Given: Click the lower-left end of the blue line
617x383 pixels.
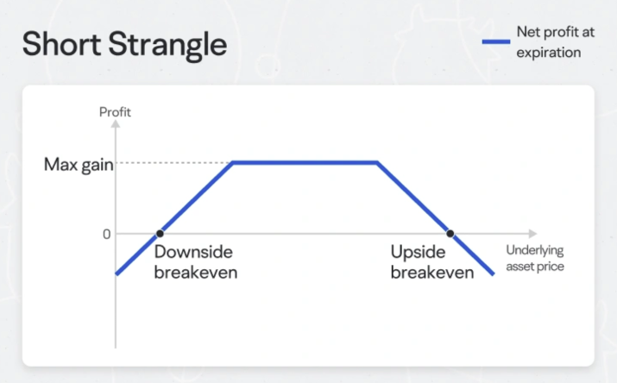Looking at the screenshot, I should tap(117, 273).
